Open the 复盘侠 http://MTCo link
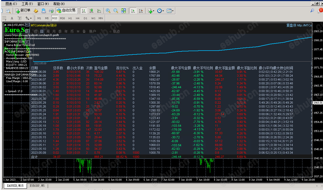 [299, 25]
